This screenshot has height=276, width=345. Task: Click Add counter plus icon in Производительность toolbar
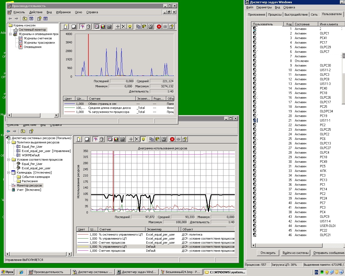pyautogui.click(x=118, y=26)
